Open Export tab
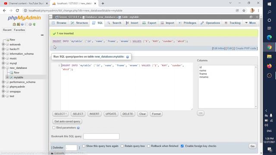This screenshot has height=155, width=276. coord(149,23)
